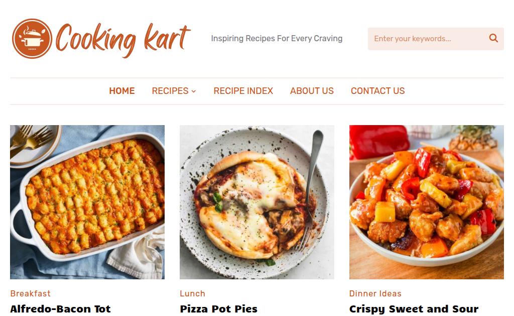This screenshot has height=316, width=514.
Task: Open the Recipe Index menu item
Action: pyautogui.click(x=243, y=91)
